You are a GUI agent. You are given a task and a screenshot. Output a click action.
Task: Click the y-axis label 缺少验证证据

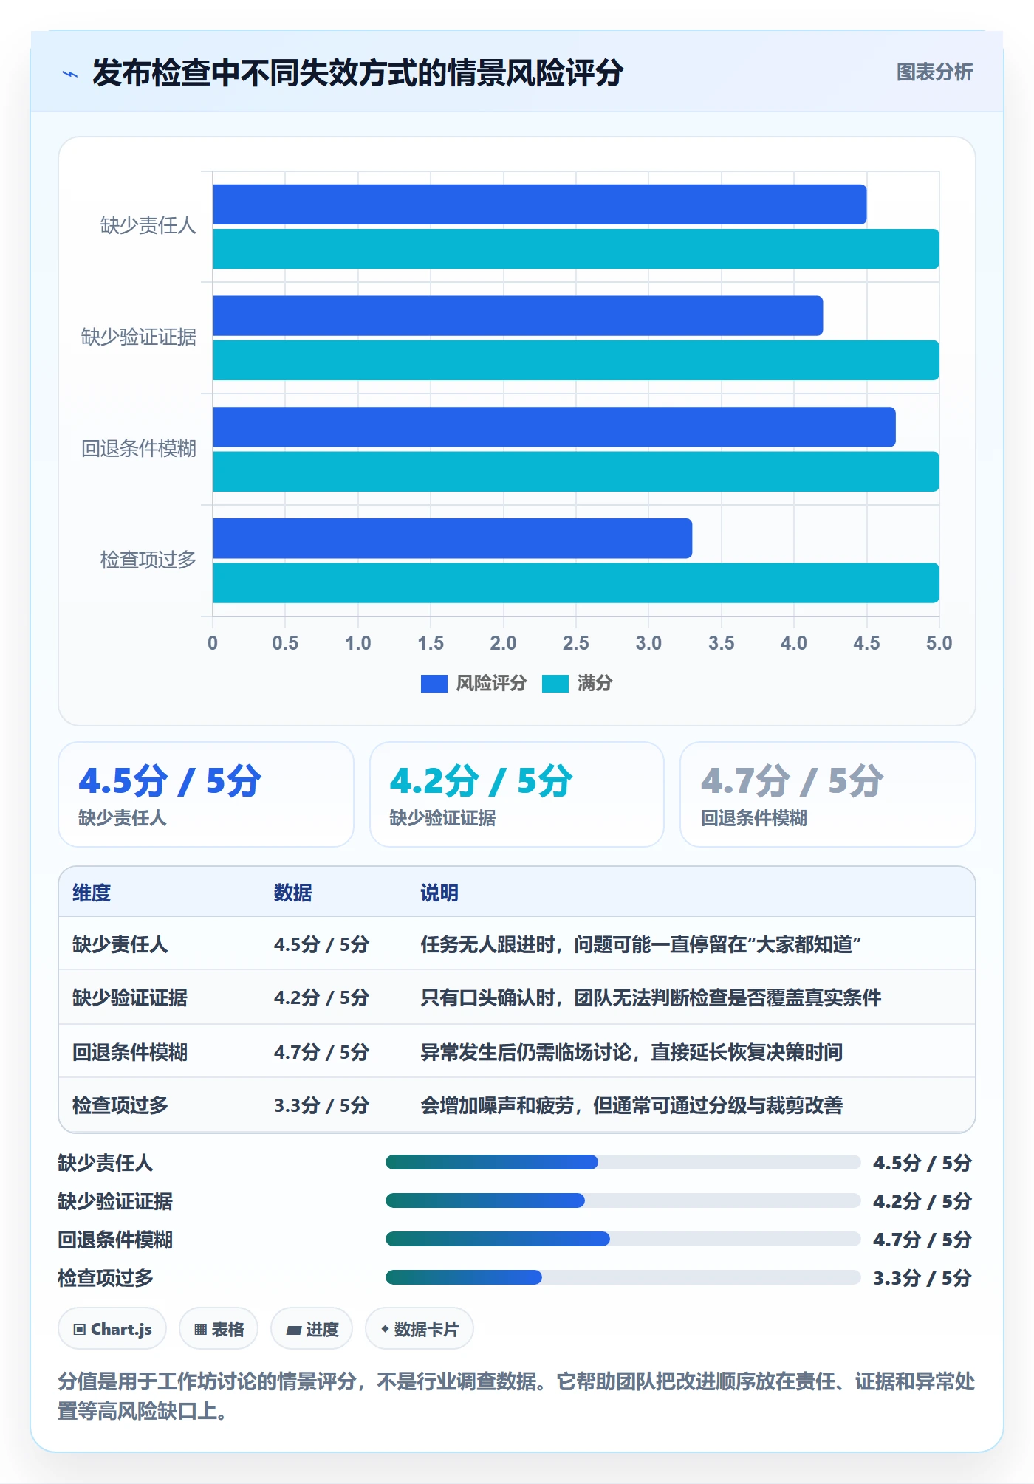coord(139,337)
